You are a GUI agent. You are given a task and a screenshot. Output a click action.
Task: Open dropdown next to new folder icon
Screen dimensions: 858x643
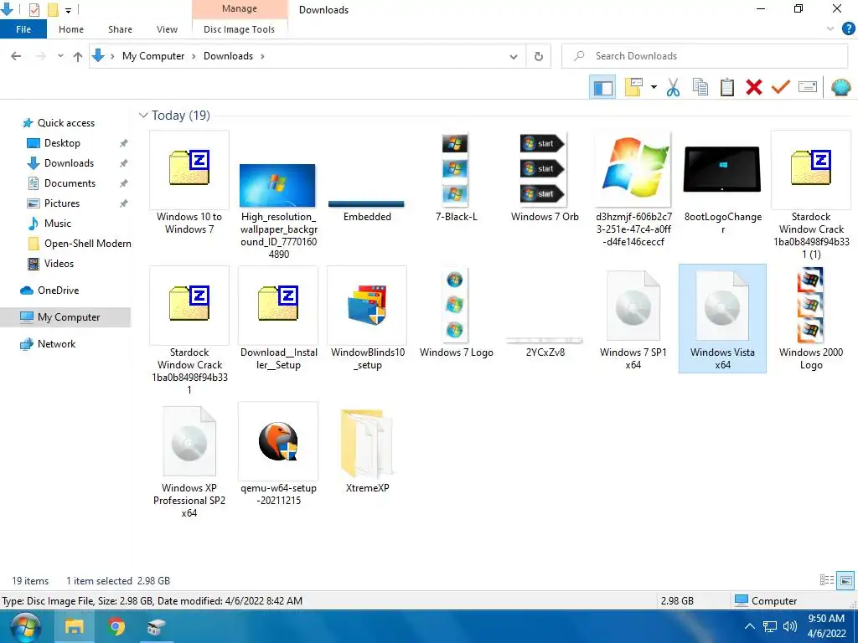[x=654, y=87]
